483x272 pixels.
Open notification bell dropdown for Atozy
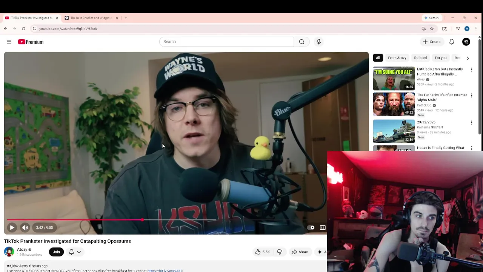(75, 252)
